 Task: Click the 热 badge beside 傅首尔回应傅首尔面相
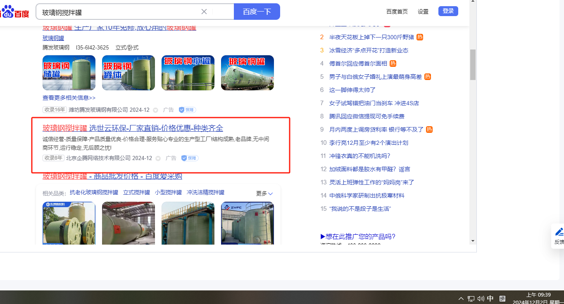[393, 64]
